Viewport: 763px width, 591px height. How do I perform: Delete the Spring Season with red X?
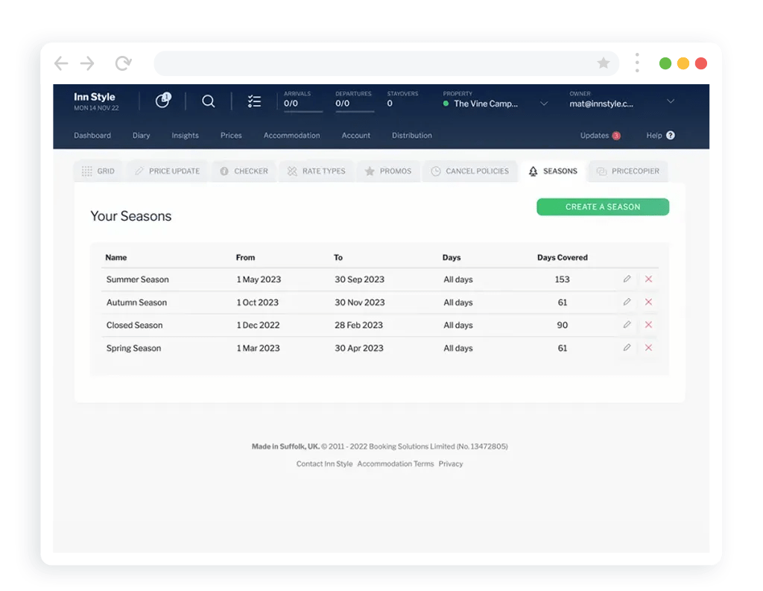tap(648, 348)
